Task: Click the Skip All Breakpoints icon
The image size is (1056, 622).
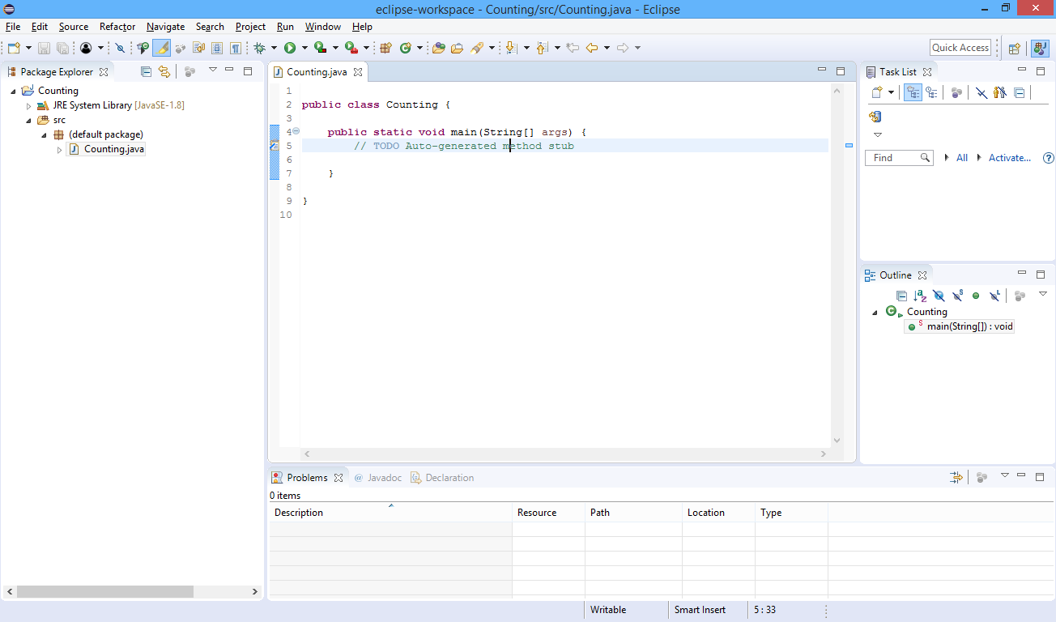Action: tap(119, 48)
